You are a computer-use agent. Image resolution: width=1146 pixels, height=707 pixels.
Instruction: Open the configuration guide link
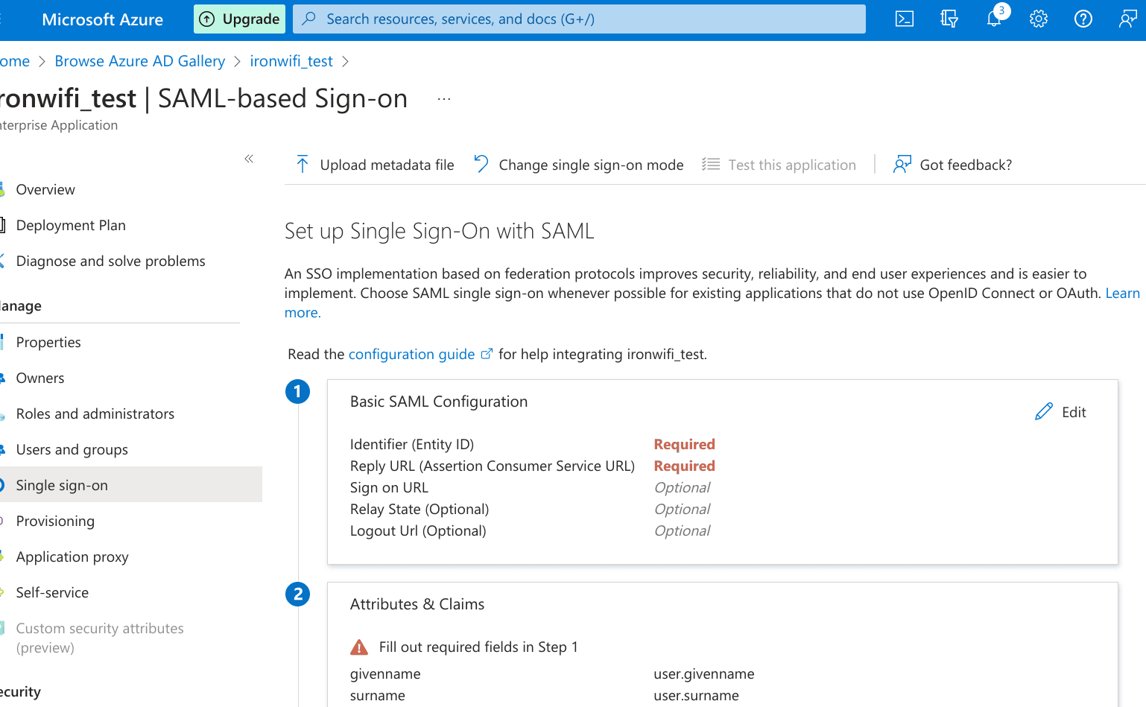pos(411,354)
